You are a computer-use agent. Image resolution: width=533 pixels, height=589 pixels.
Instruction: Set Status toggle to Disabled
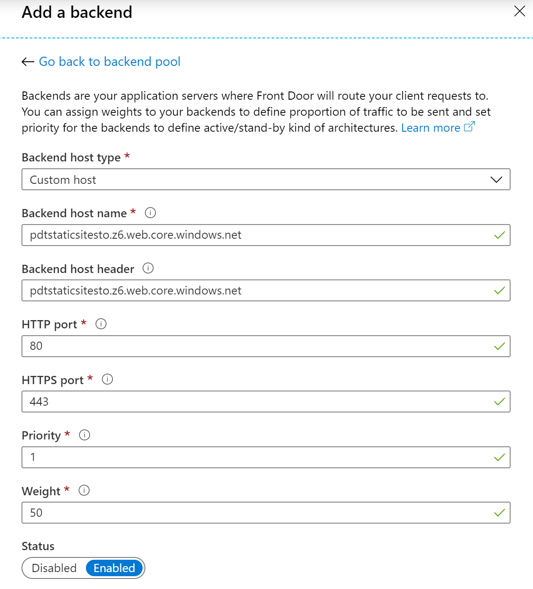pyautogui.click(x=54, y=568)
